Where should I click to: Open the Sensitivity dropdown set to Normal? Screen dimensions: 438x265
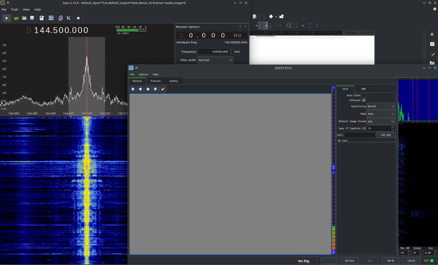381,106
